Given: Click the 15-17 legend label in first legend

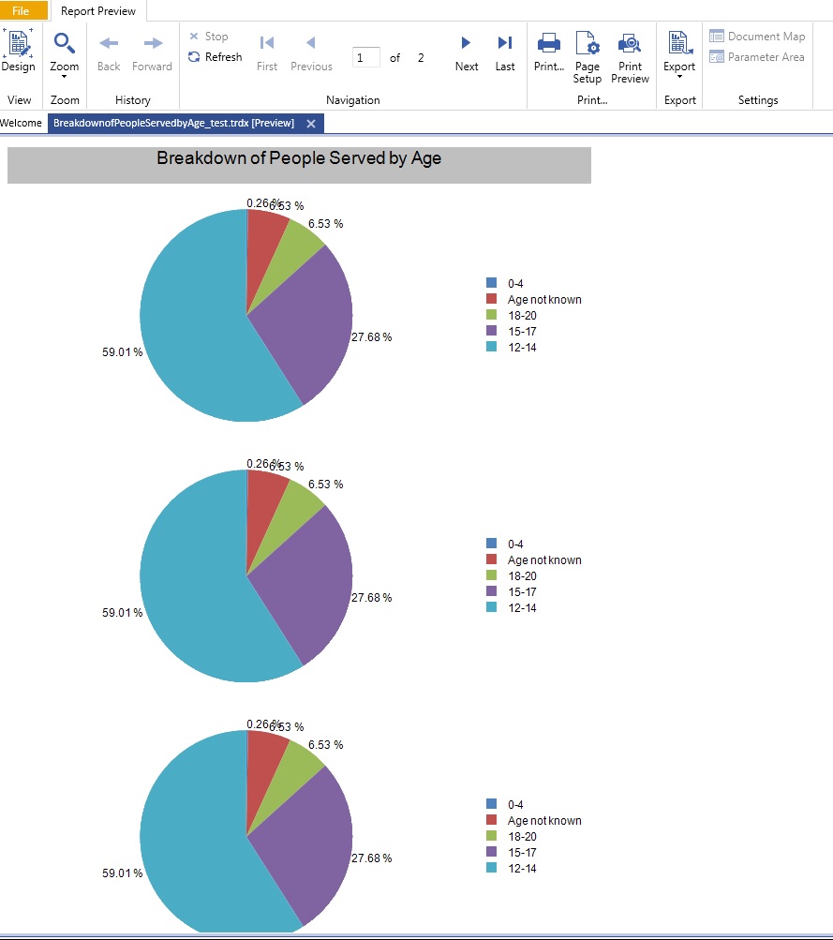Looking at the screenshot, I should [522, 332].
